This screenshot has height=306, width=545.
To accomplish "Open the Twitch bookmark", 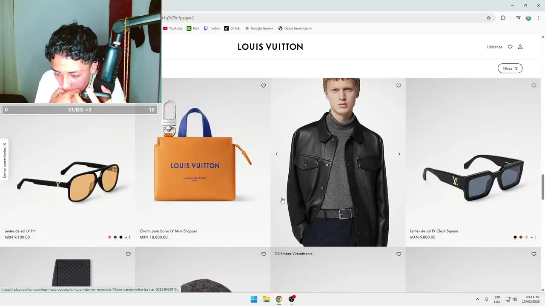I will pos(212,28).
